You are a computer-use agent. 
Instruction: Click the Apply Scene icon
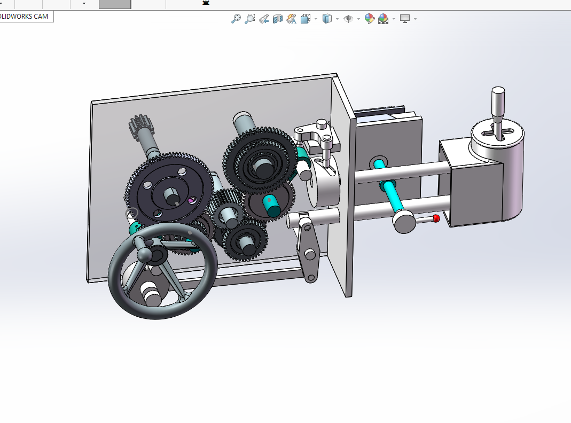(x=383, y=19)
